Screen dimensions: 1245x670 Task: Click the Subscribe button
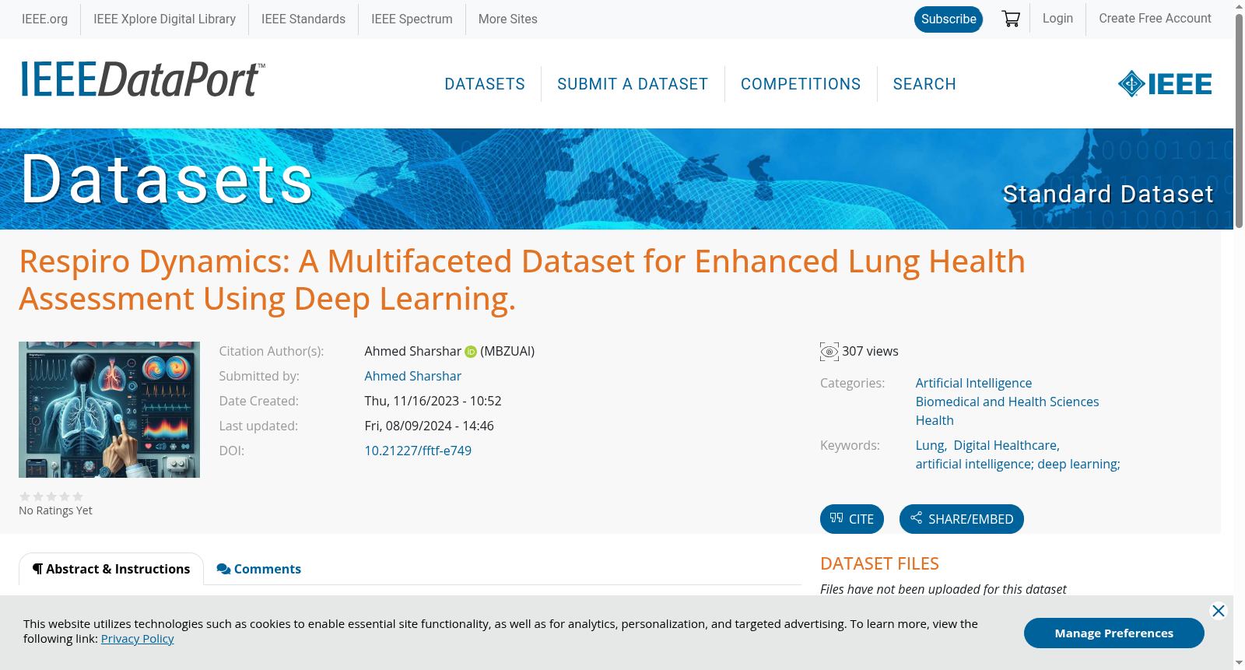(x=949, y=19)
